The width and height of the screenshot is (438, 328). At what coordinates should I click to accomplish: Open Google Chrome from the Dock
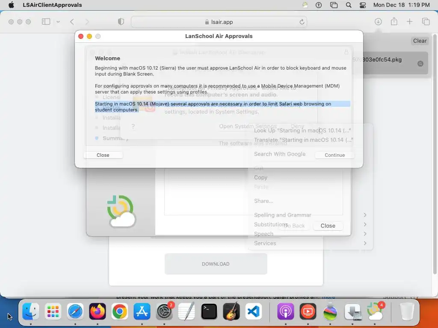120,311
